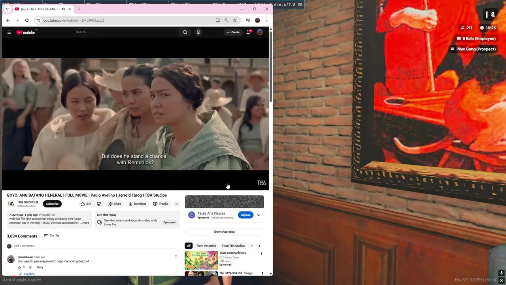Open the TBA Studios channel name
Image resolution: width=506 pixels, height=285 pixels.
pyautogui.click(x=26, y=202)
